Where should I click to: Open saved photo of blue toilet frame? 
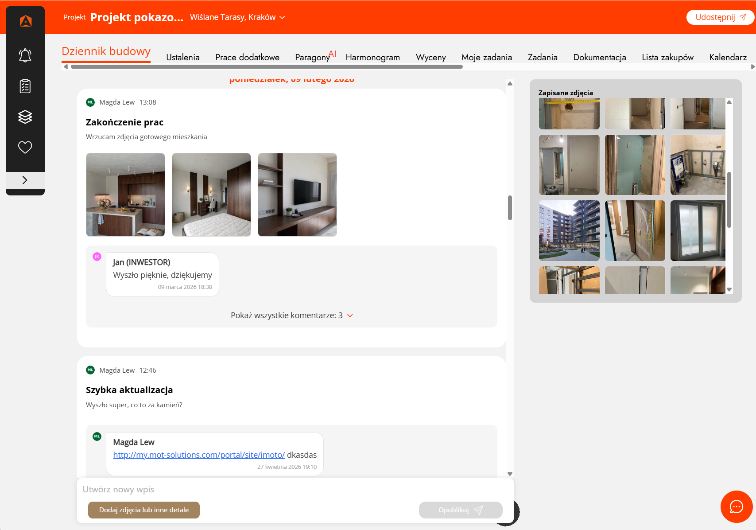point(698,165)
